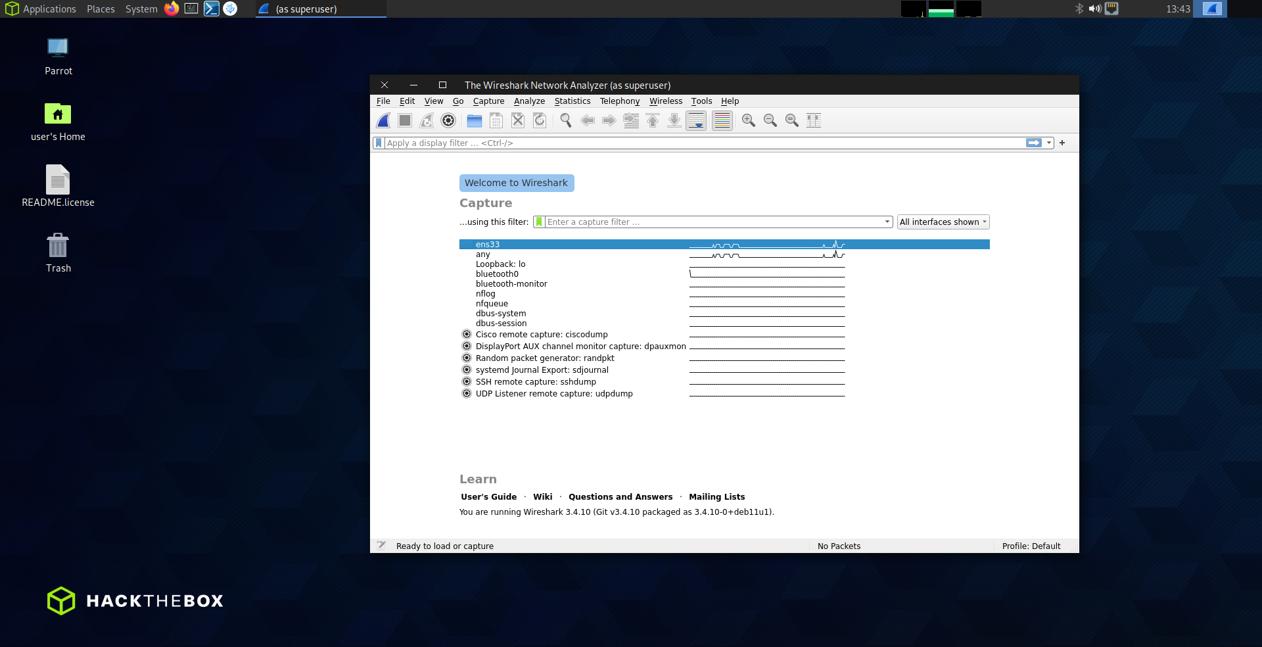The width and height of the screenshot is (1262, 647).
Task: Click the display filter bookmark icon
Action: [x=379, y=143]
